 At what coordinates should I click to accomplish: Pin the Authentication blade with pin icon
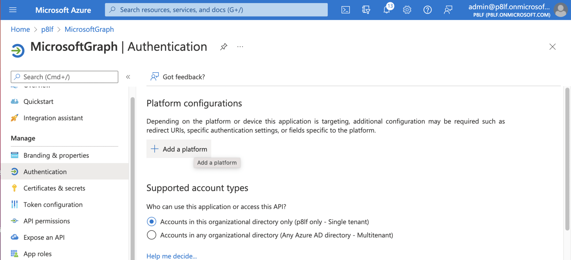coord(224,47)
